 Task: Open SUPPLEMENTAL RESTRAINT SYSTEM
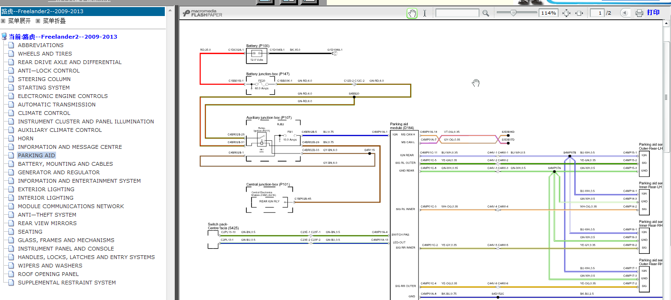[67, 283]
